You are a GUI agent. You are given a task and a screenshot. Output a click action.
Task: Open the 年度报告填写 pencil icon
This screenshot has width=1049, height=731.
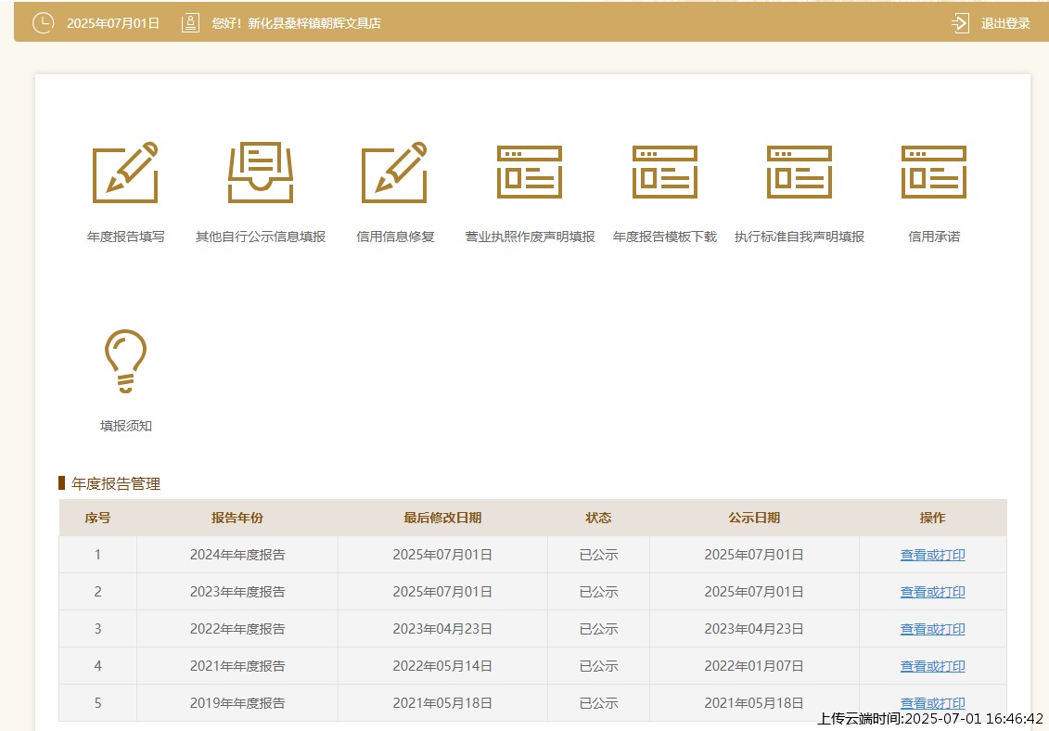click(125, 172)
